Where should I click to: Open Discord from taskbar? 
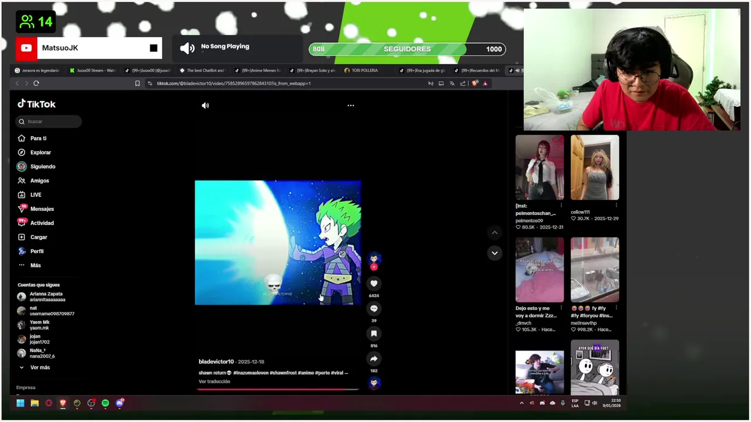click(x=120, y=403)
